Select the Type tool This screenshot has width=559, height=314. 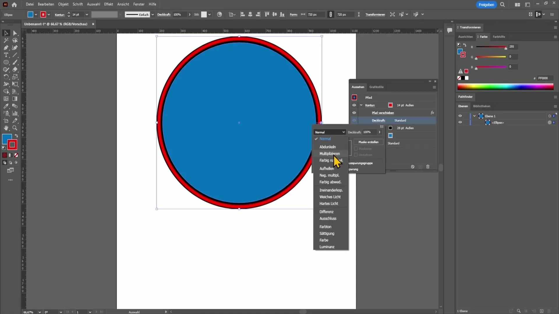point(6,55)
